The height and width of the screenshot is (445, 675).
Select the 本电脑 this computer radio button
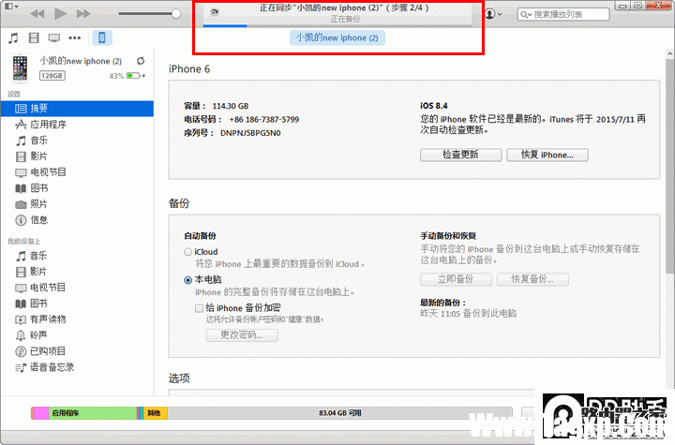tap(188, 280)
